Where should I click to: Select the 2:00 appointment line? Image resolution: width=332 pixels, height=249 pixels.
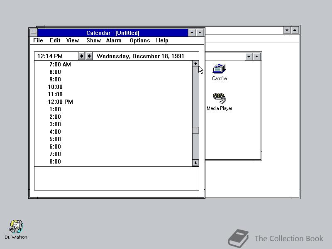pos(113,117)
